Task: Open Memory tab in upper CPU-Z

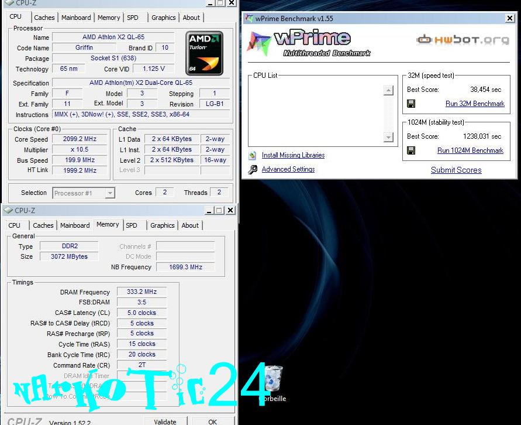Action: click(109, 18)
